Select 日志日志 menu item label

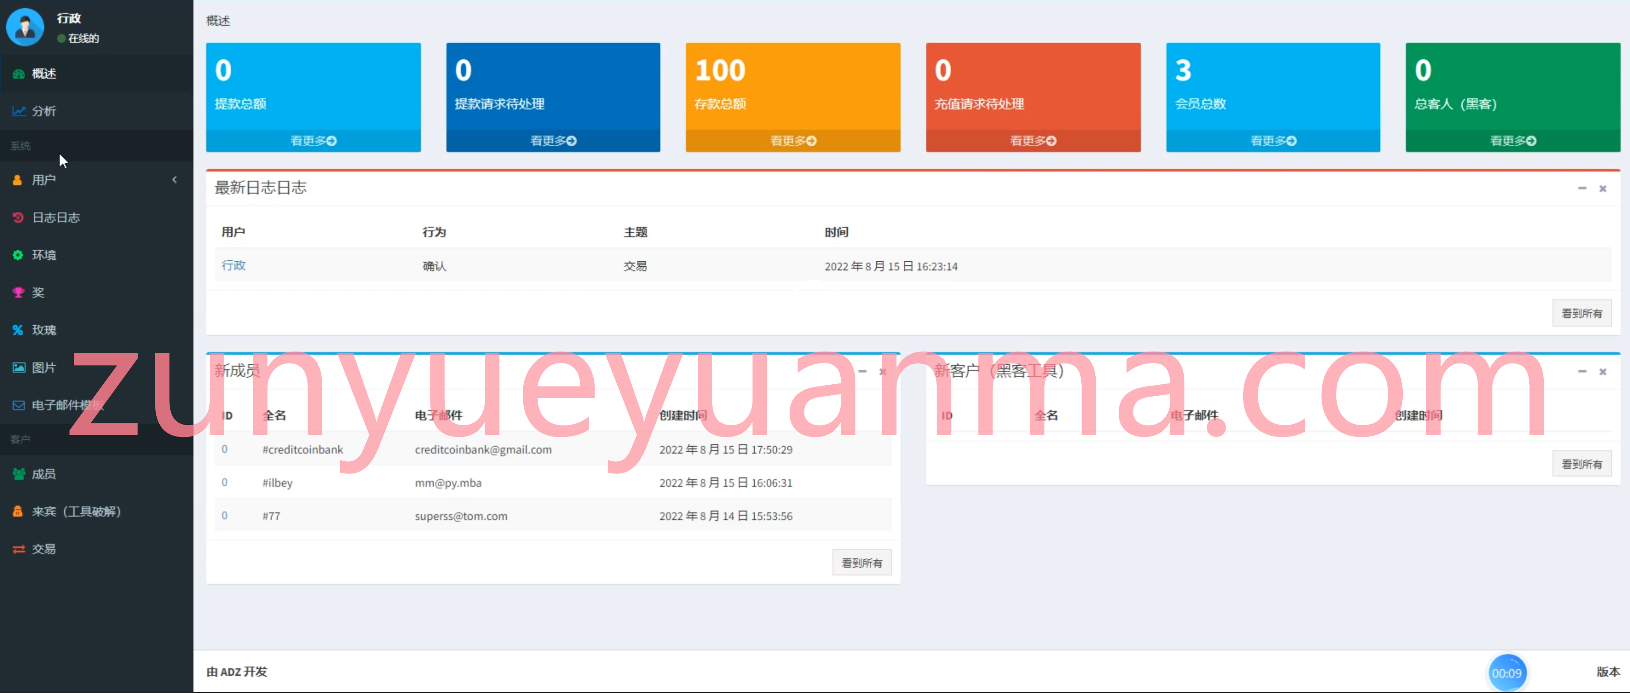[56, 218]
